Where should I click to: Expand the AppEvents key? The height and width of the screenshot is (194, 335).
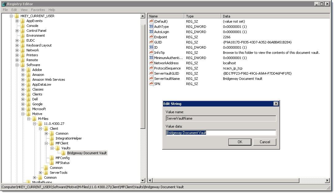coord(17,21)
